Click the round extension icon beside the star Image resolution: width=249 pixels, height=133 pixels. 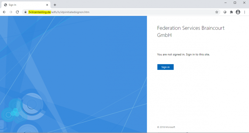point(225,12)
